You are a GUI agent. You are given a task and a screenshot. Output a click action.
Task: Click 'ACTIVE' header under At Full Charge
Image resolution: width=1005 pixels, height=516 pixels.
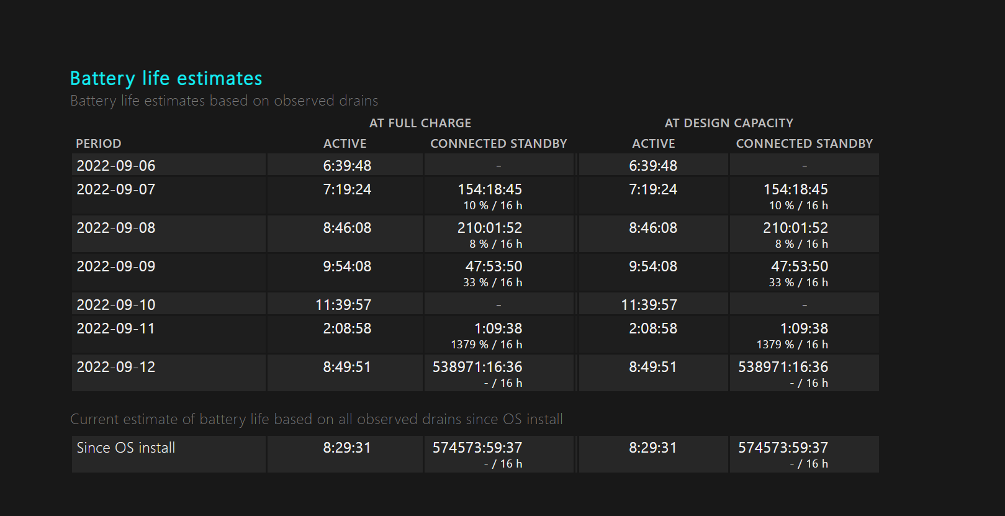coord(345,143)
